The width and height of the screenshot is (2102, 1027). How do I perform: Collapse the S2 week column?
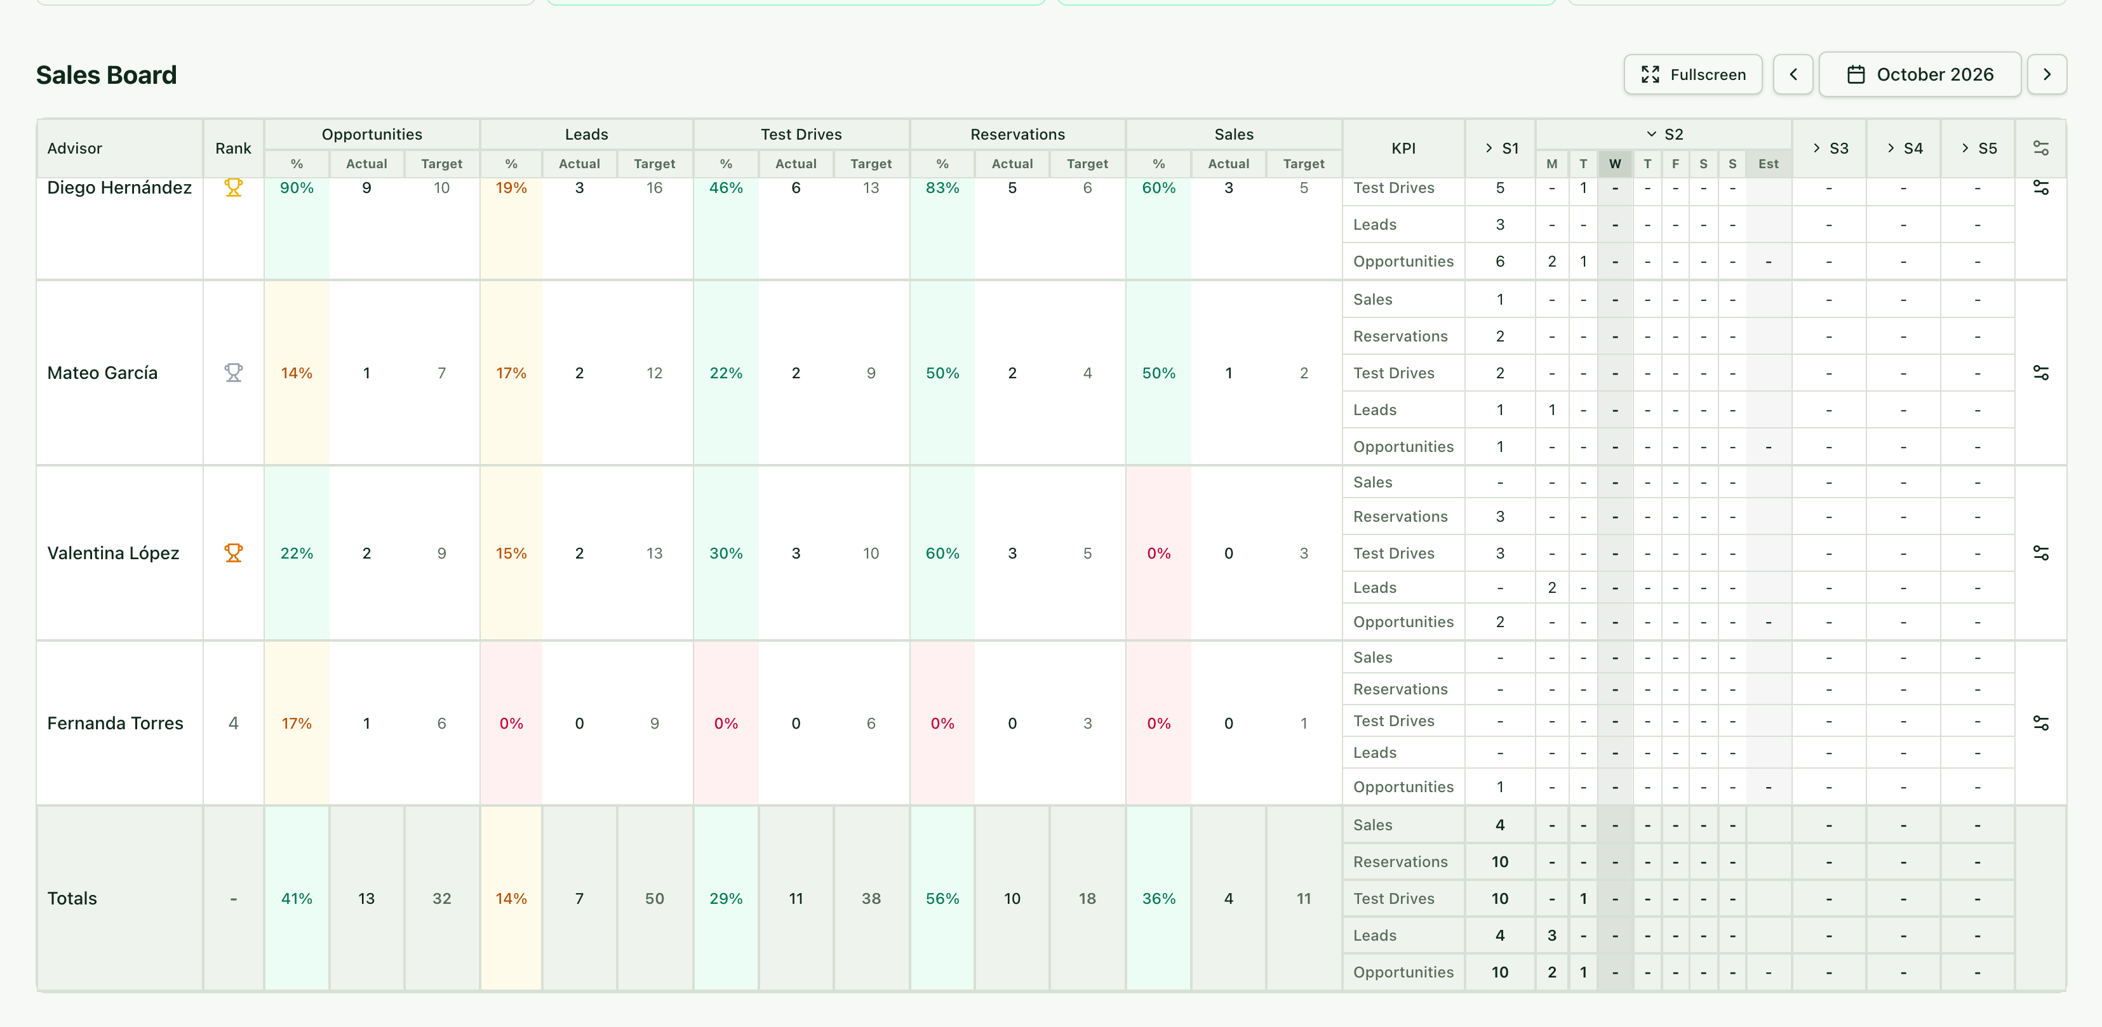pyautogui.click(x=1664, y=134)
